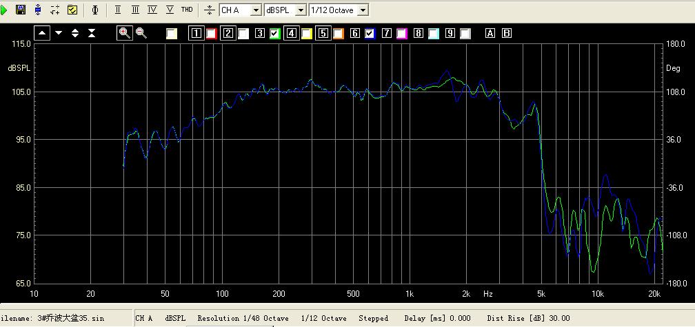Select curve number 5 box
The height and width of the screenshot is (327, 695).
click(323, 33)
